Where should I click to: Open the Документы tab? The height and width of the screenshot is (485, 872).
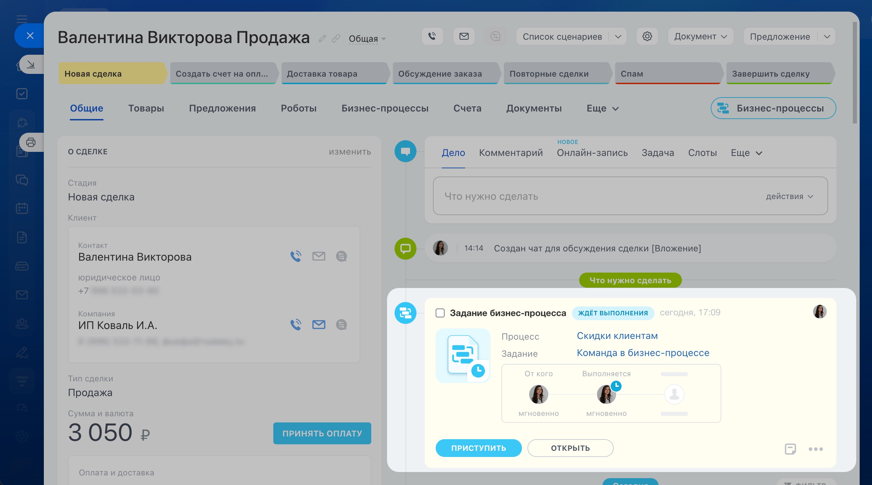pos(534,108)
